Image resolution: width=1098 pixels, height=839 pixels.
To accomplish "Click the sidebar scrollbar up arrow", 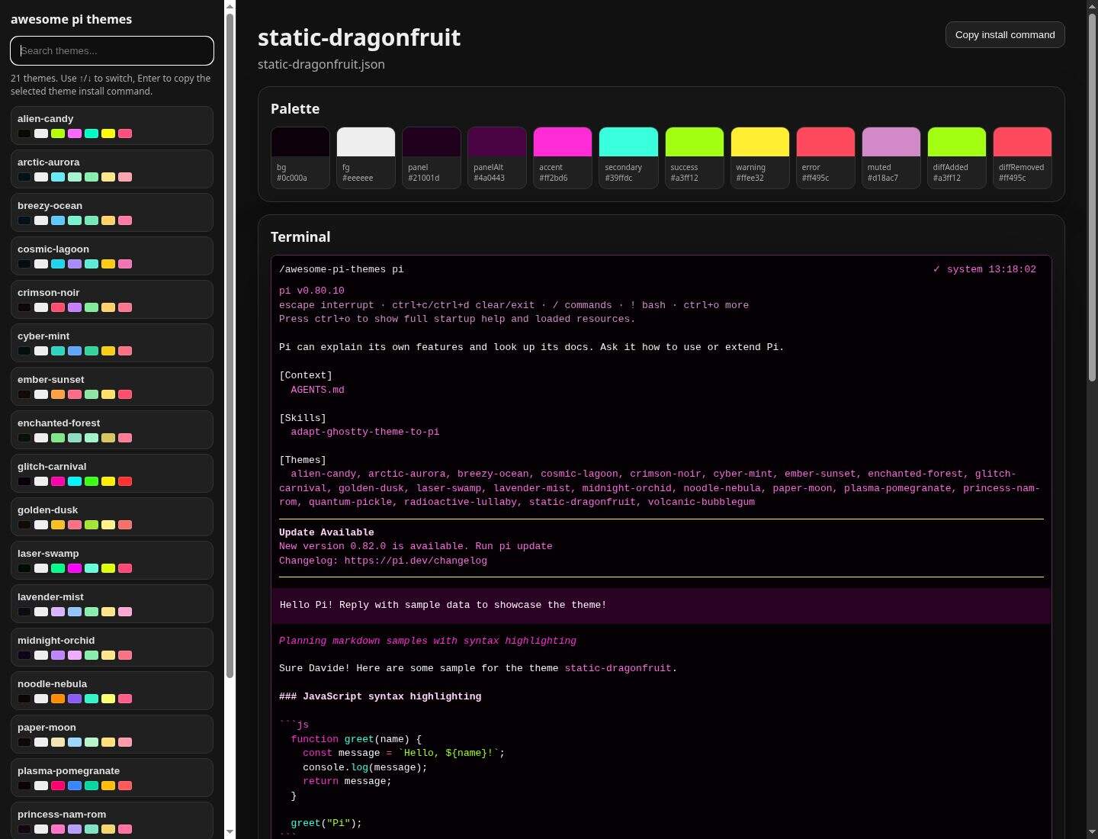I will (x=230, y=6).
